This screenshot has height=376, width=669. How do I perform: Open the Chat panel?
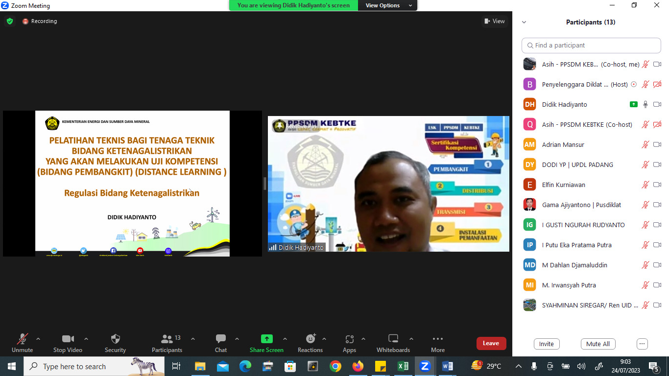click(x=220, y=343)
